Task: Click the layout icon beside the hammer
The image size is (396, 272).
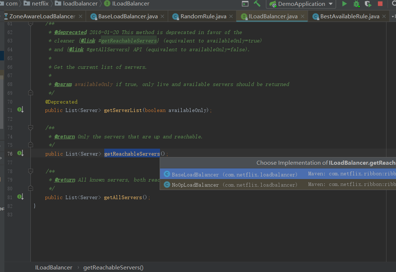Action: [245, 4]
